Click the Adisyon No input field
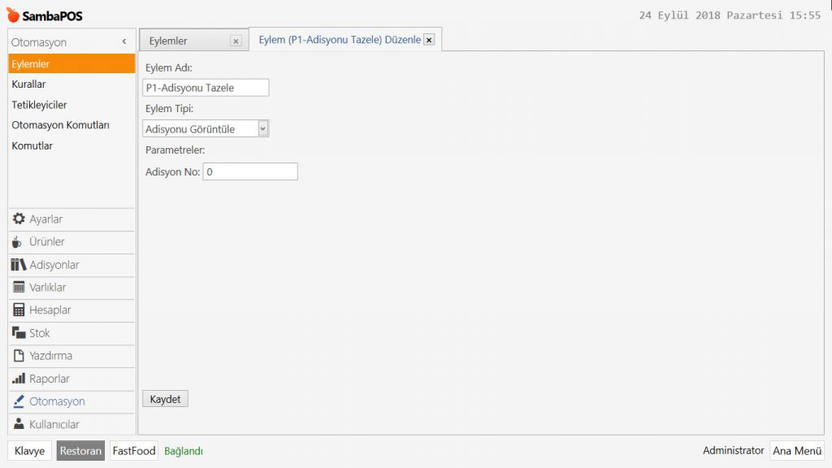 pos(249,171)
